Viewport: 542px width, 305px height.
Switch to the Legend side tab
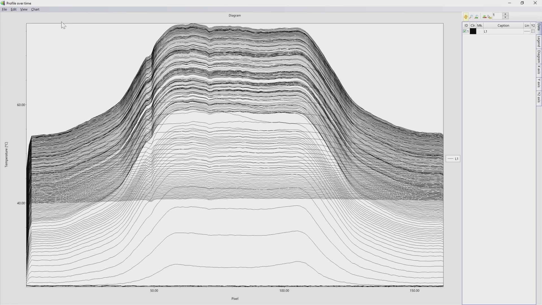539,42
